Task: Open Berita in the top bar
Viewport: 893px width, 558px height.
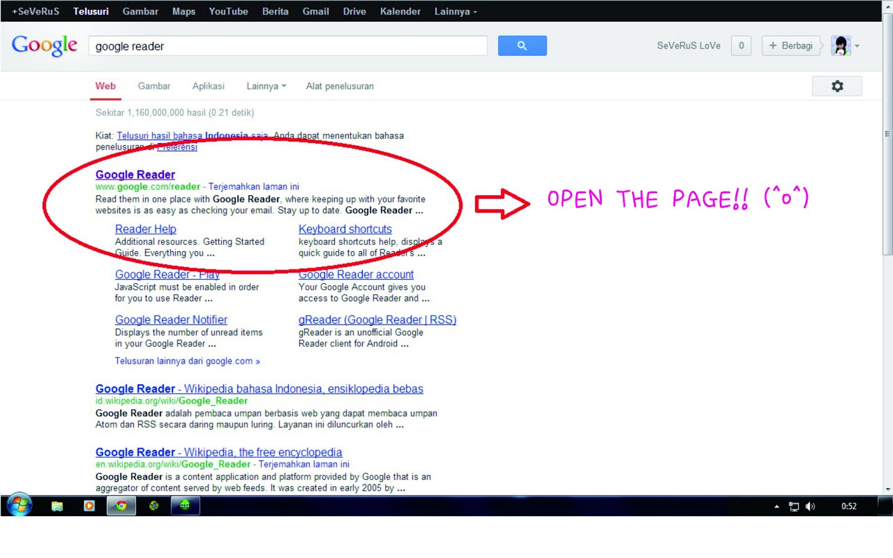Action: click(275, 11)
